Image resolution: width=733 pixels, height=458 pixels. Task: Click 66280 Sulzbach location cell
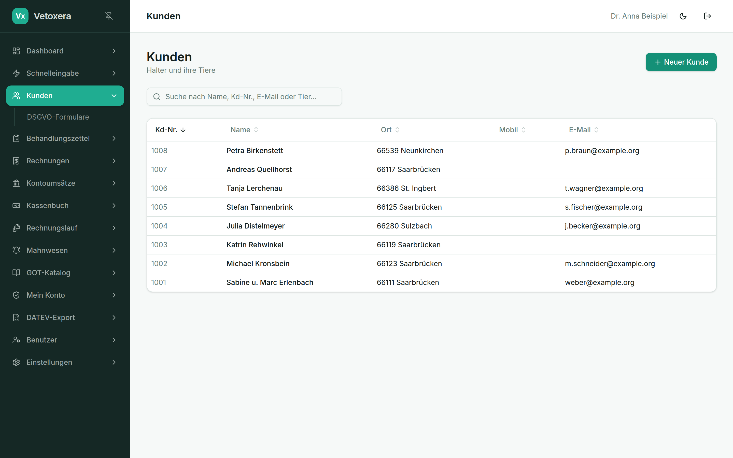pyautogui.click(x=404, y=226)
